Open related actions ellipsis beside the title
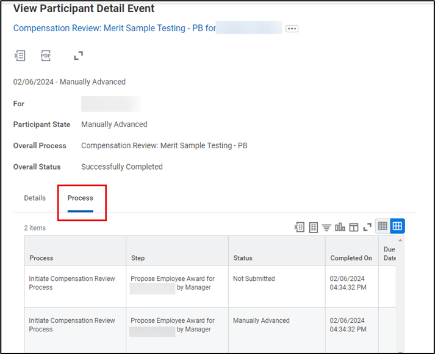This screenshot has height=354, width=435. 292,29
